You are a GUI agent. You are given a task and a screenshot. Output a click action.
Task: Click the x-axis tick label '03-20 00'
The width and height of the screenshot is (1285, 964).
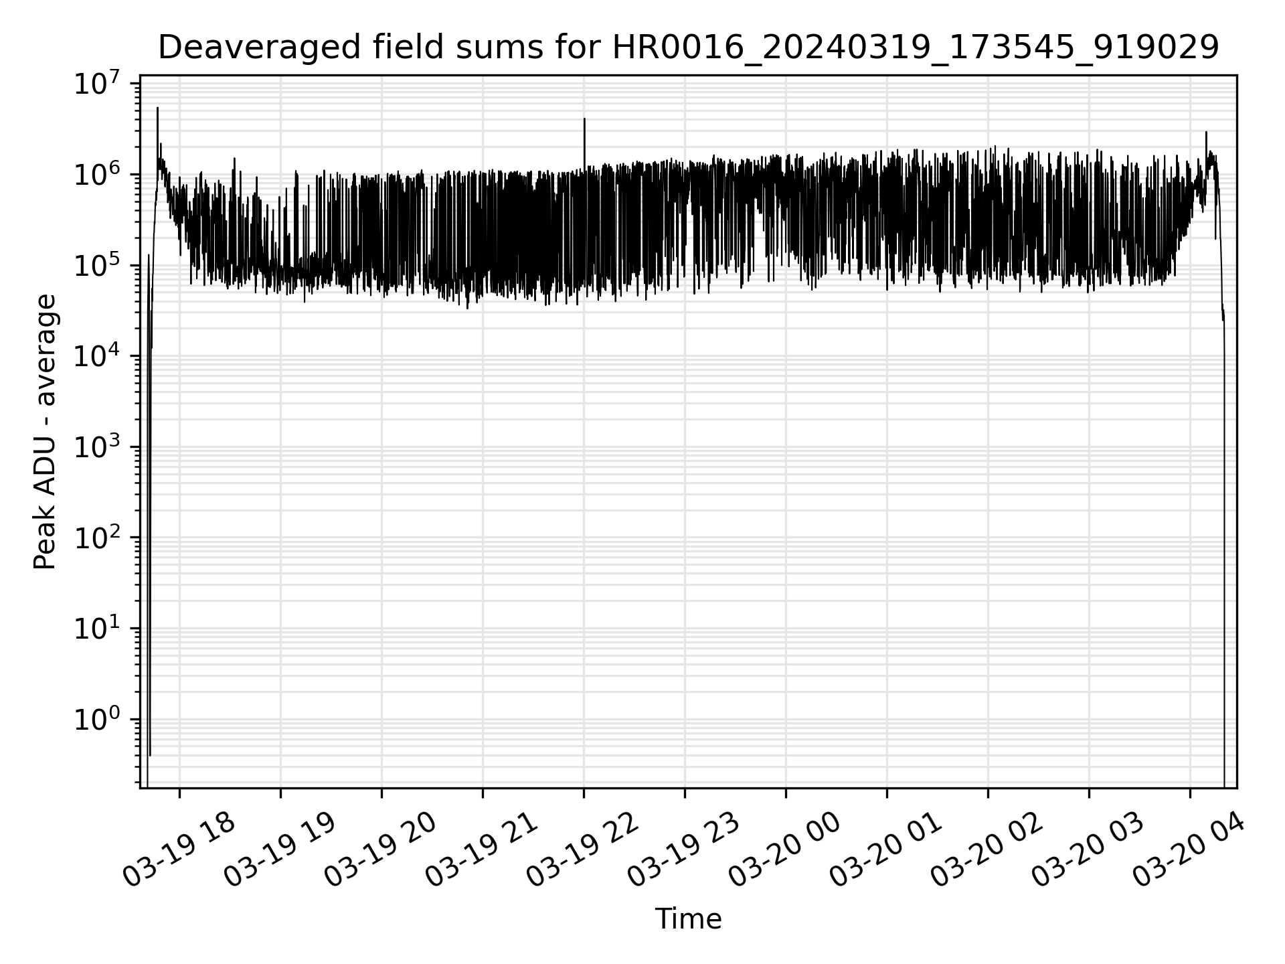(785, 850)
